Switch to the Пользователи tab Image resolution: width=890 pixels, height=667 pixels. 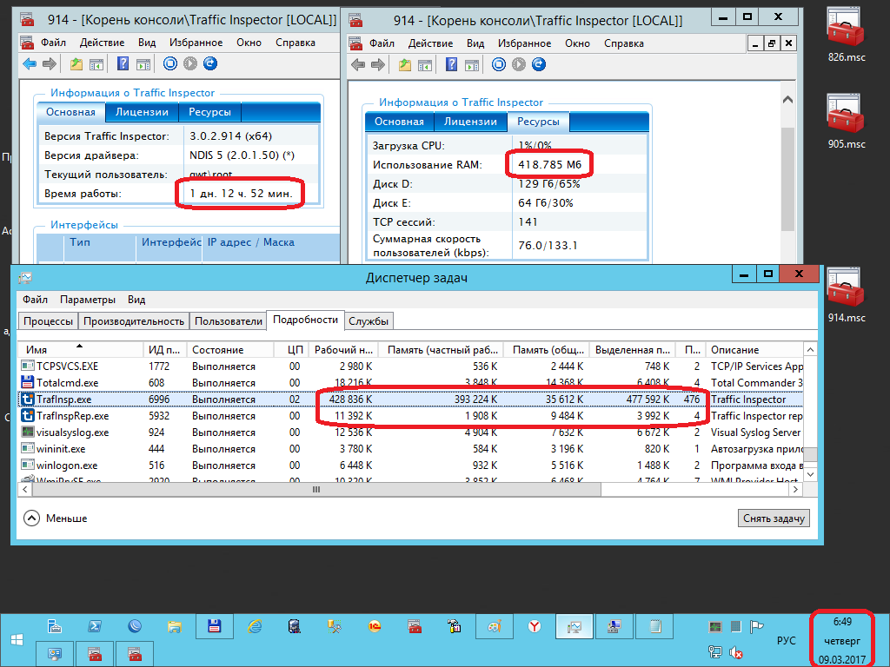[x=229, y=321]
